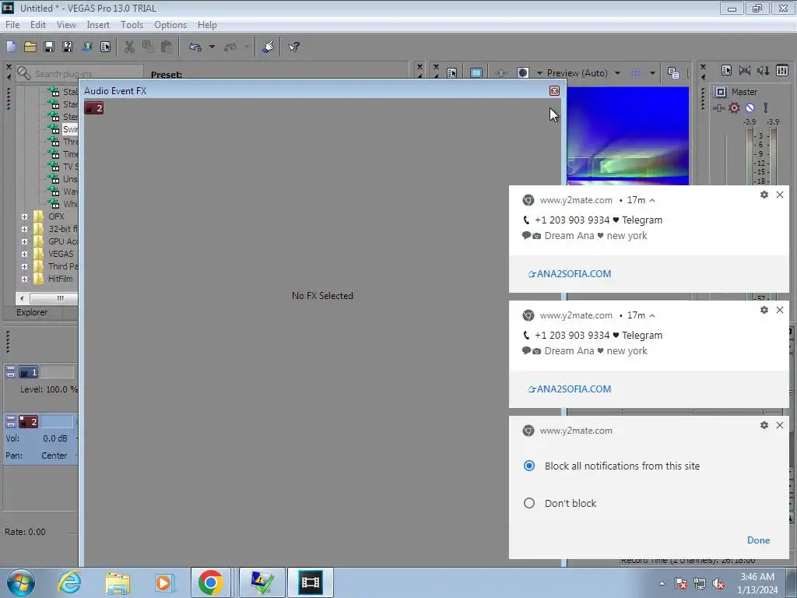Click the Audio Event FX chain button 2
The width and height of the screenshot is (797, 598).
[94, 107]
